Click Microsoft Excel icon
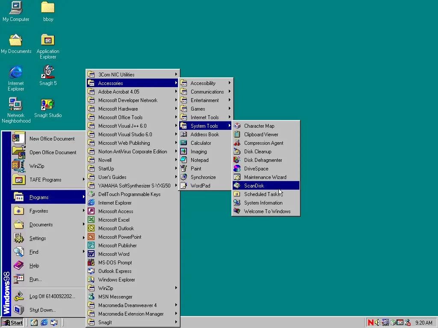 click(x=91, y=220)
